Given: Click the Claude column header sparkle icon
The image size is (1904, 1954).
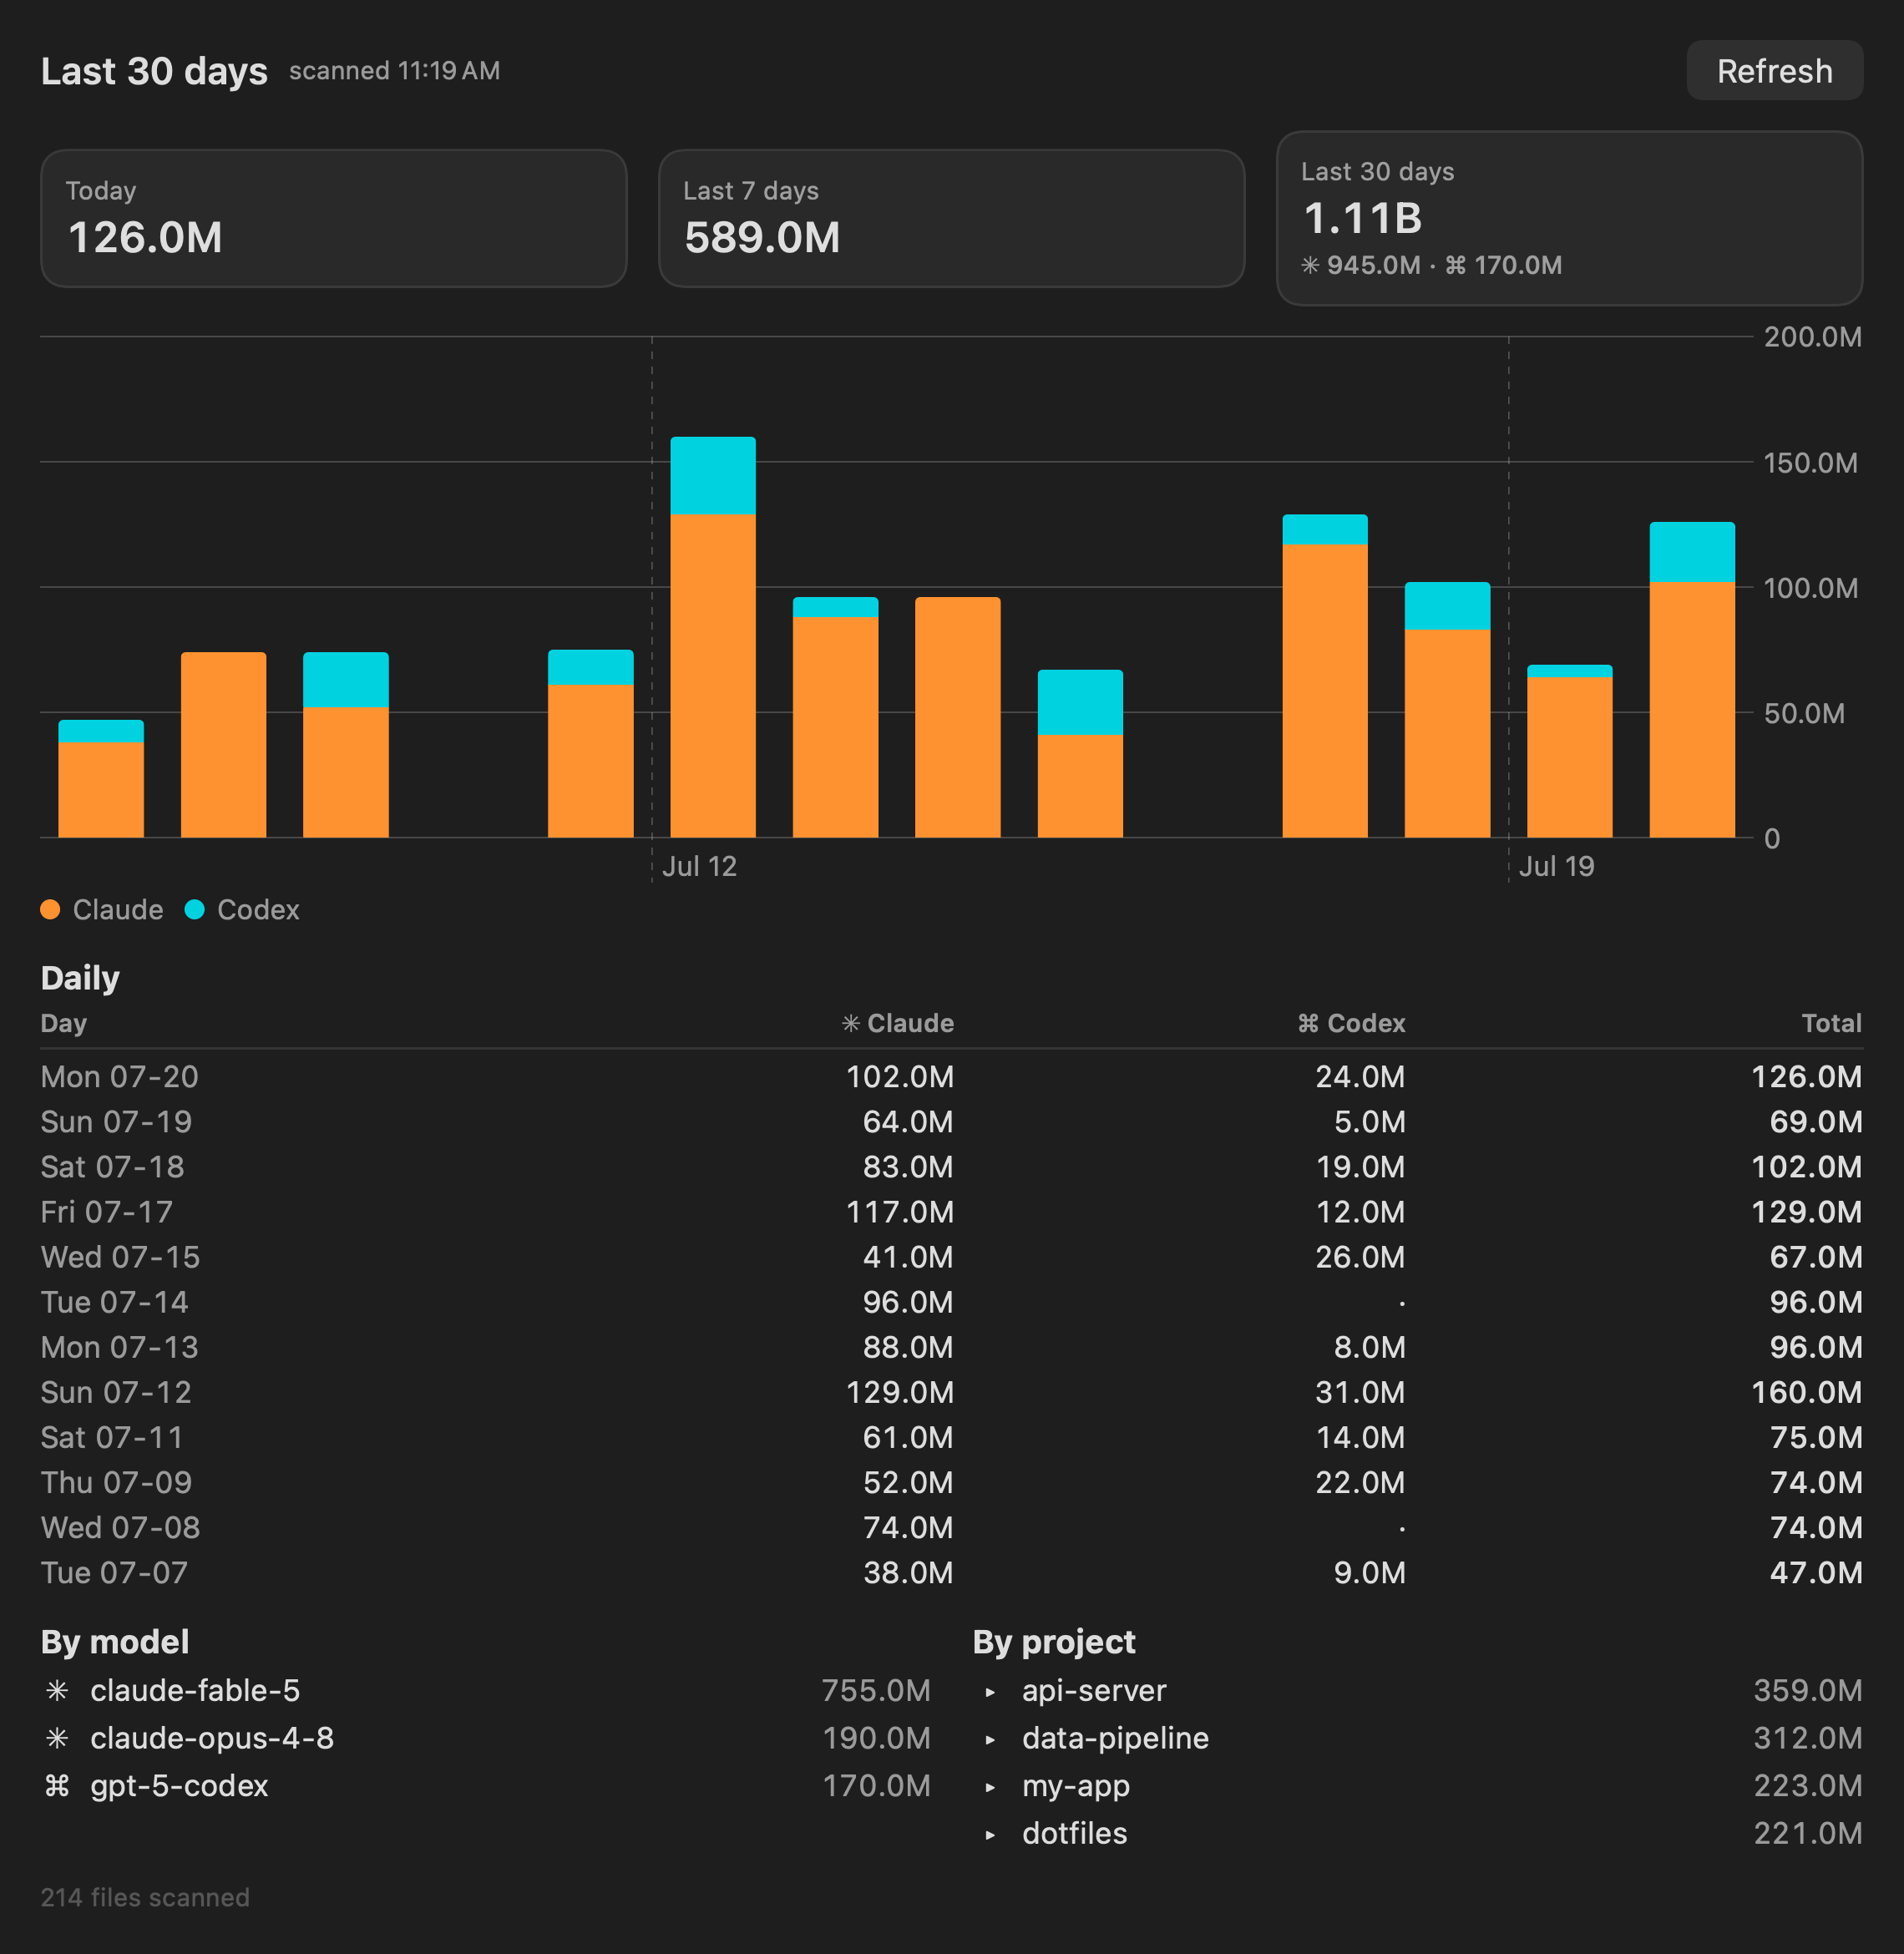Looking at the screenshot, I should pos(851,1023).
